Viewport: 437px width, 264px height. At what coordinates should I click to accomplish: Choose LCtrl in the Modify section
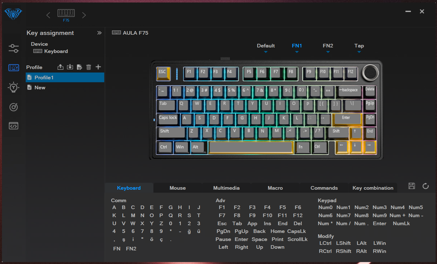[325, 243]
